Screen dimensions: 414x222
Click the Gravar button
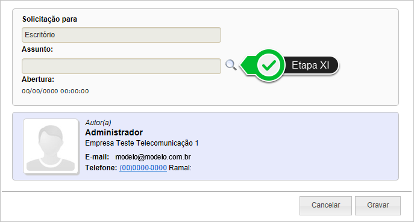[x=378, y=205]
